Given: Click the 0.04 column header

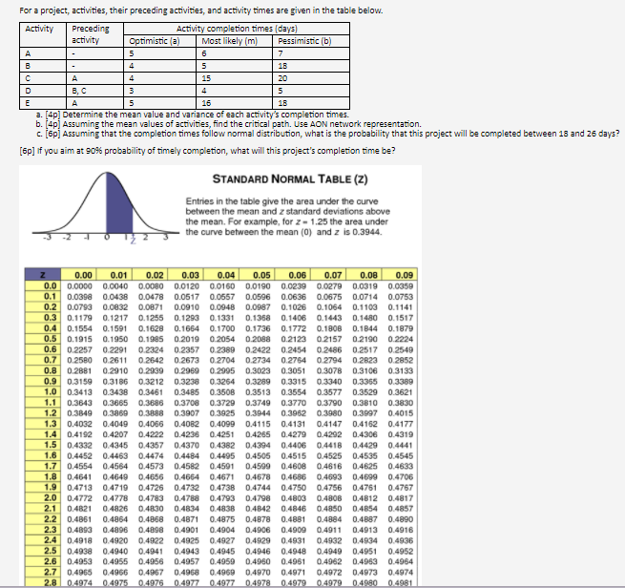Looking at the screenshot, I should (221, 275).
